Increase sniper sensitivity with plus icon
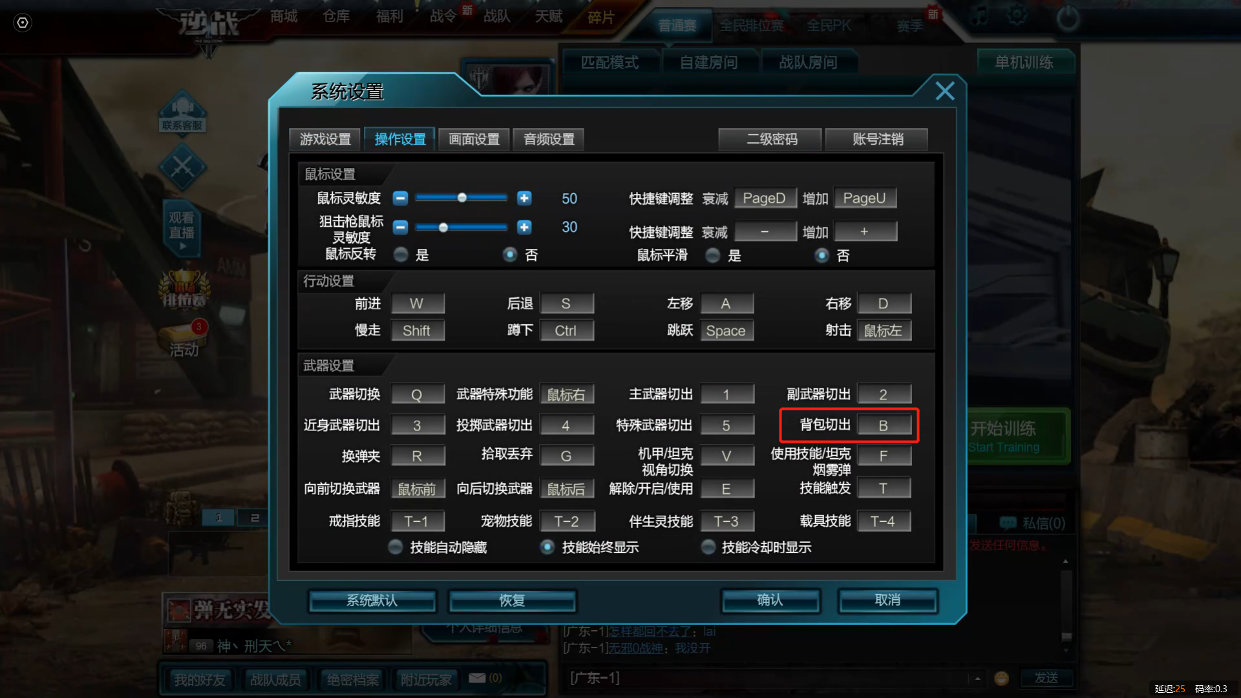Screen dimensions: 1241x698 (524, 227)
